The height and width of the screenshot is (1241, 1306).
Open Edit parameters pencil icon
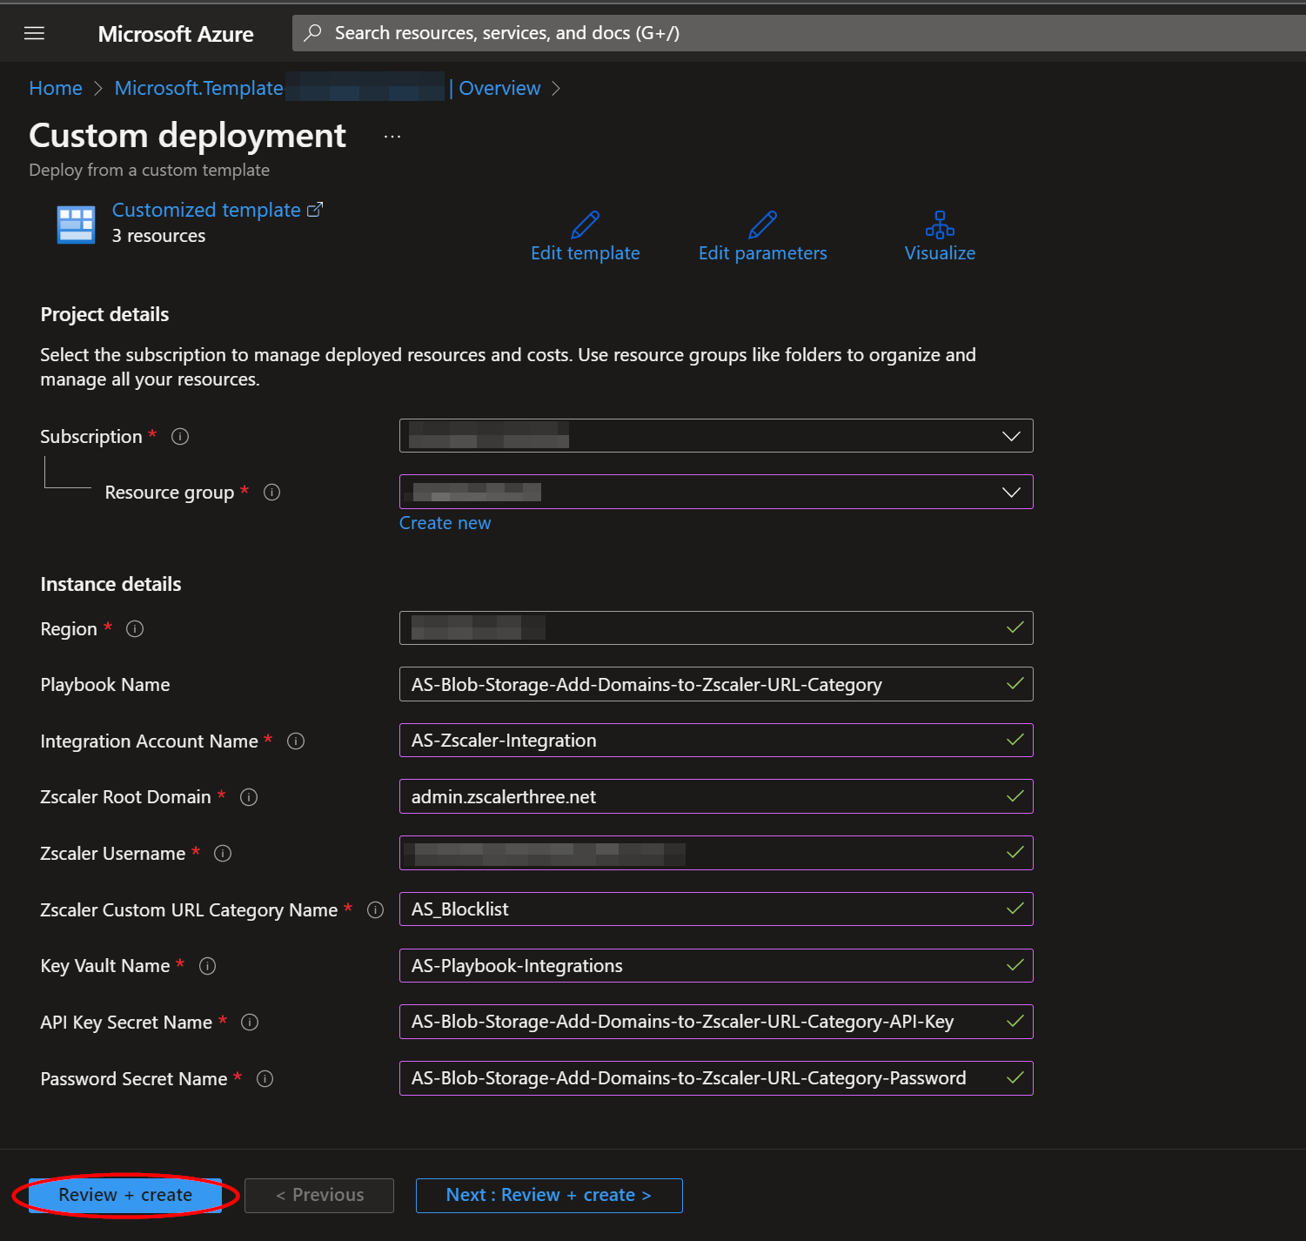pyautogui.click(x=762, y=225)
